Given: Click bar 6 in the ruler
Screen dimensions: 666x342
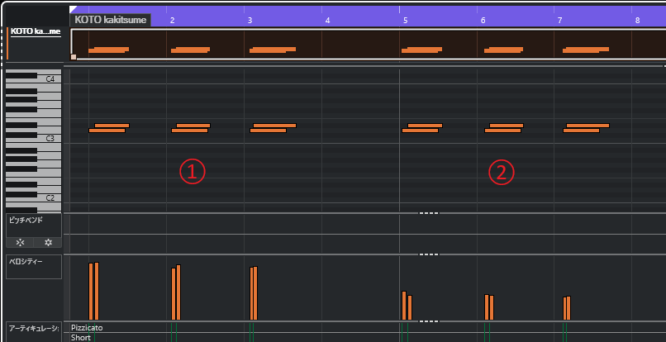Looking at the screenshot, I should [483, 20].
